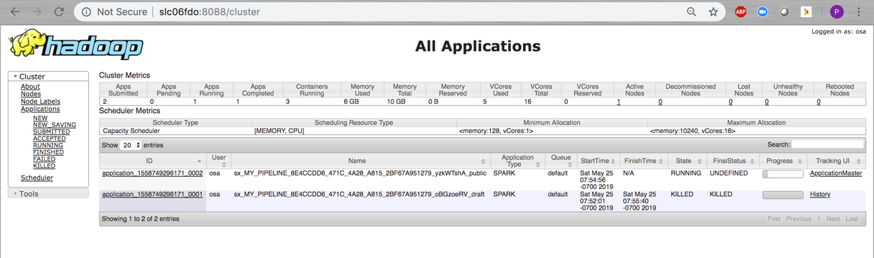This screenshot has width=874, height=258.
Task: Open Applications link in sidebar
Action: [41, 109]
